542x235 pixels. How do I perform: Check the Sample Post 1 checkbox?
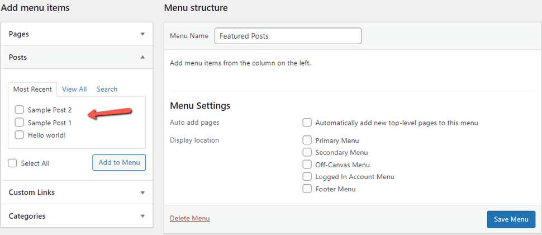click(x=20, y=123)
